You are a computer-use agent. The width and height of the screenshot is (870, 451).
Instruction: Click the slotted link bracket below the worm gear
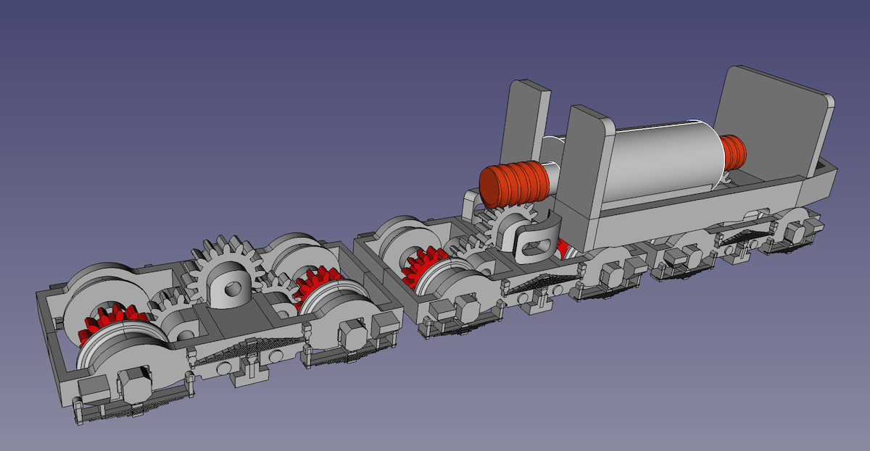[536, 239]
